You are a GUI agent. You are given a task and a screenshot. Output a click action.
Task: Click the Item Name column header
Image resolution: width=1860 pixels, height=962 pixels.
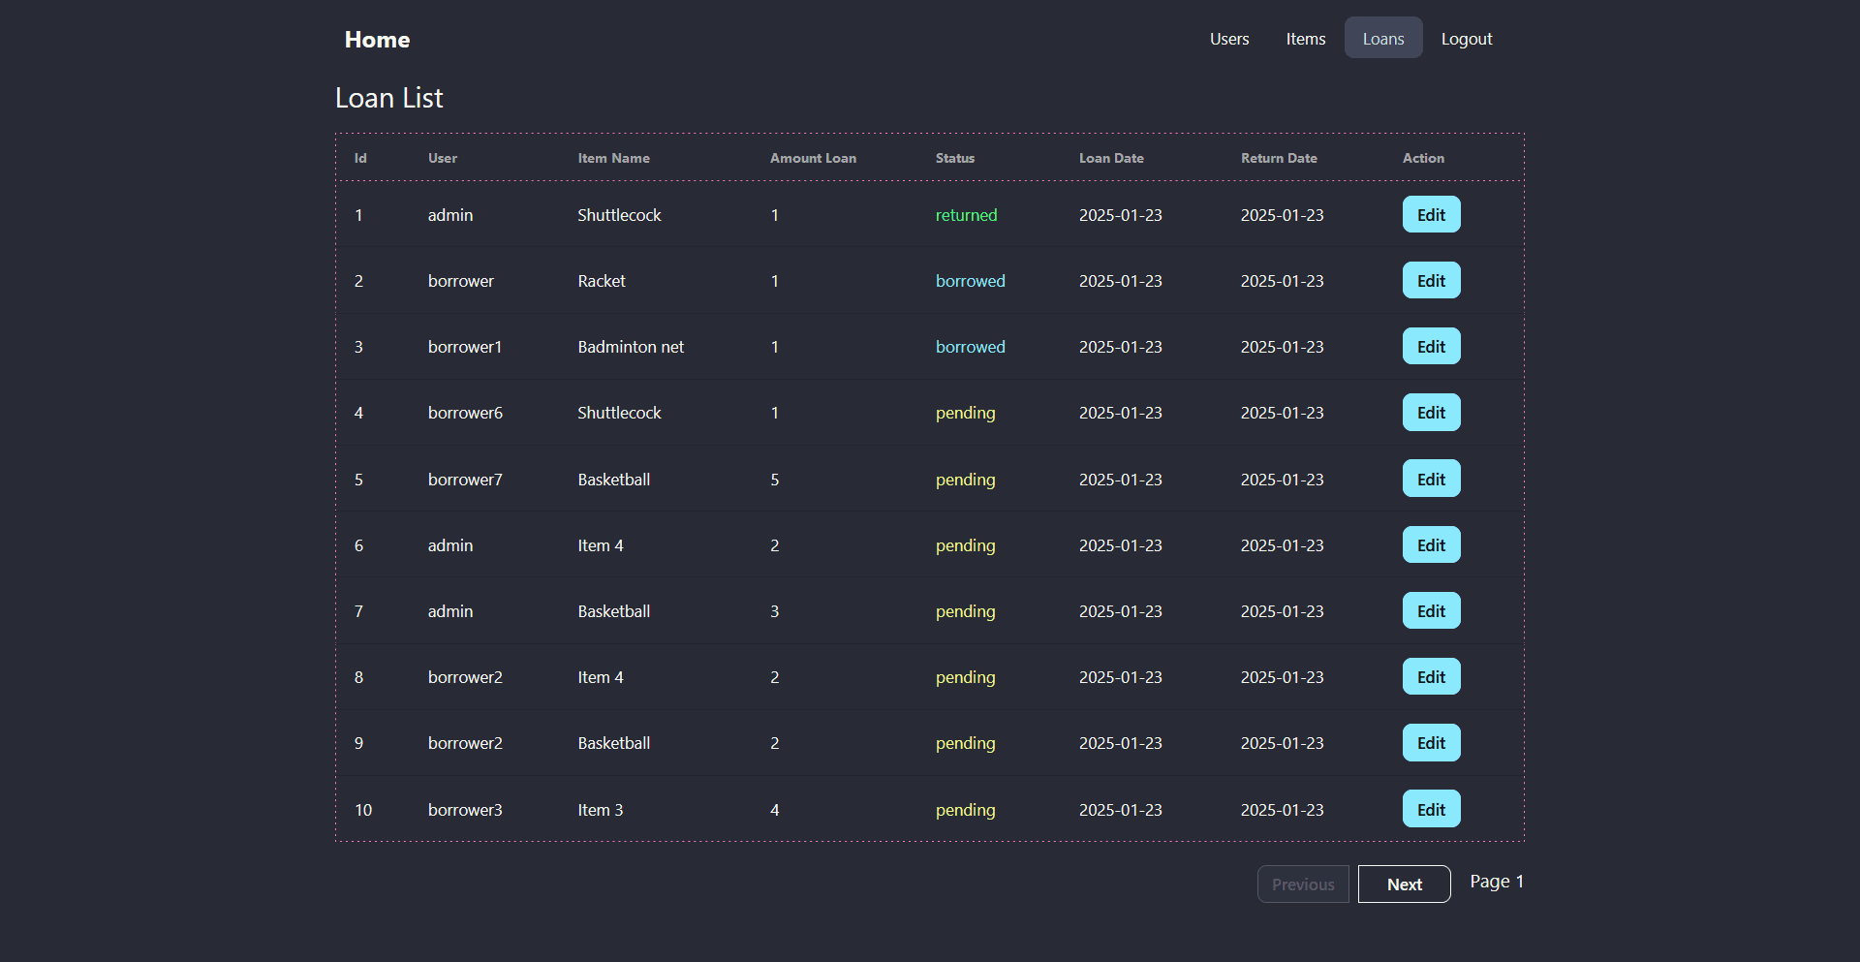point(613,158)
